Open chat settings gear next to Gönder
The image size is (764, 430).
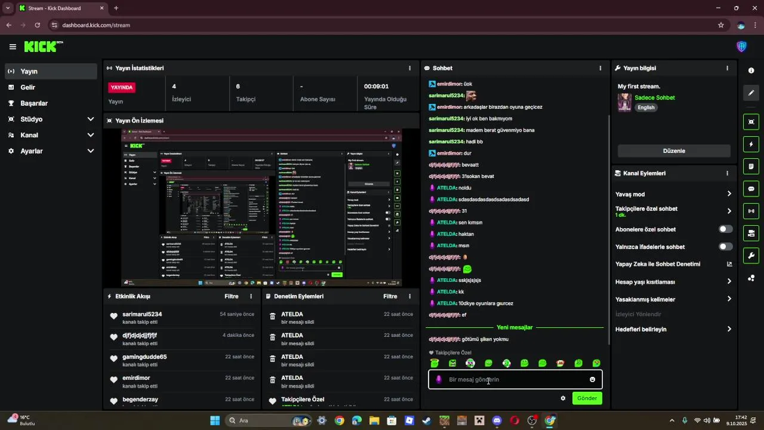[563, 398]
